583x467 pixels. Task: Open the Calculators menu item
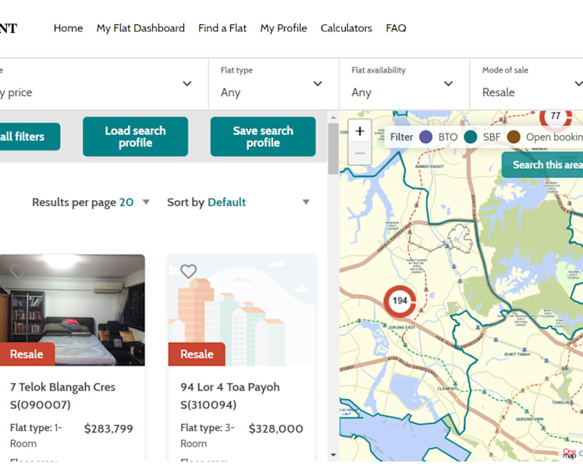pyautogui.click(x=347, y=28)
